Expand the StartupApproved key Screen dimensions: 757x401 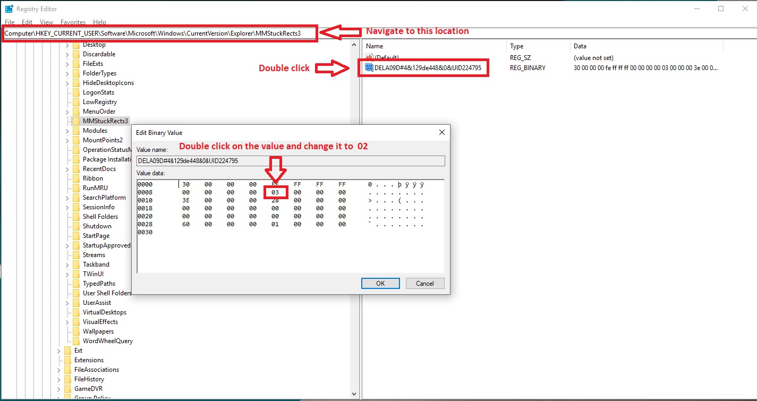tap(67, 245)
